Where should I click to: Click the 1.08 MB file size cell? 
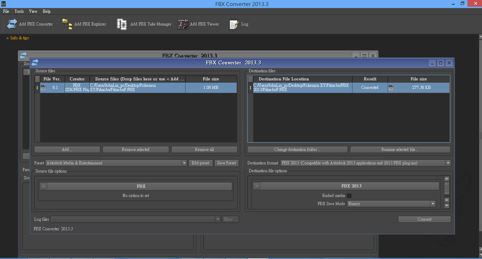tap(211, 88)
